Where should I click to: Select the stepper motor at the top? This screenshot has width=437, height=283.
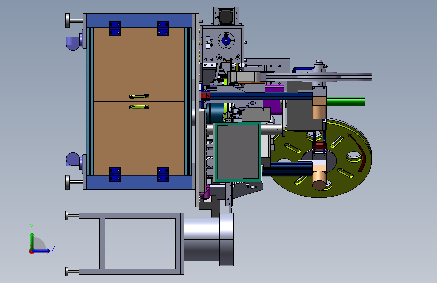pyautogui.click(x=226, y=17)
